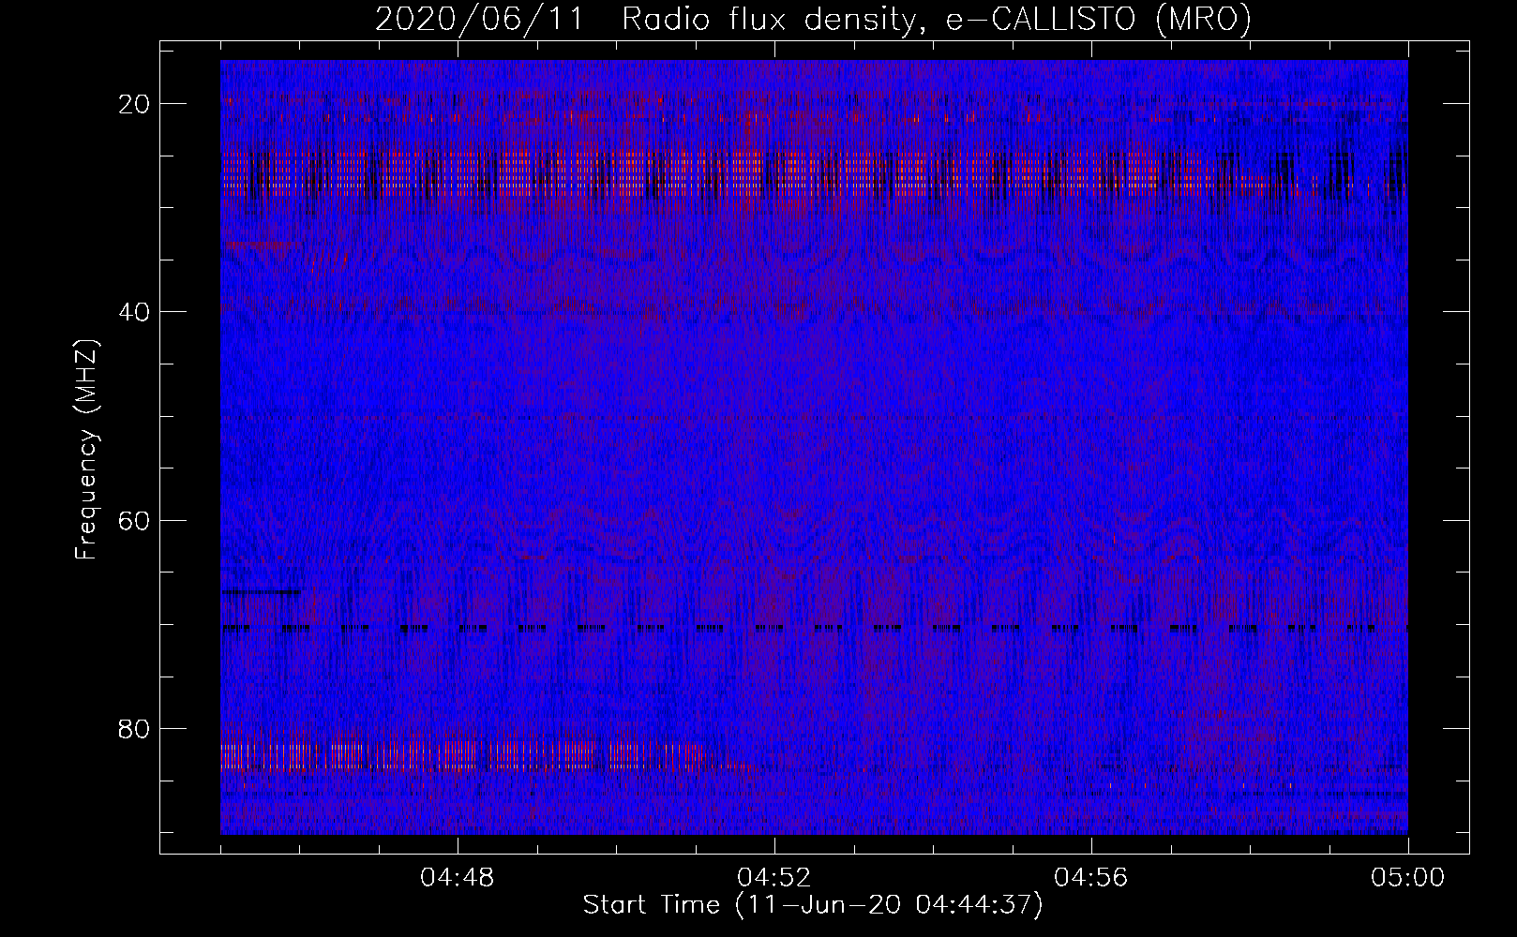Click the 04:56 time tick label
This screenshot has width=1517, height=937.
pyautogui.click(x=1091, y=878)
